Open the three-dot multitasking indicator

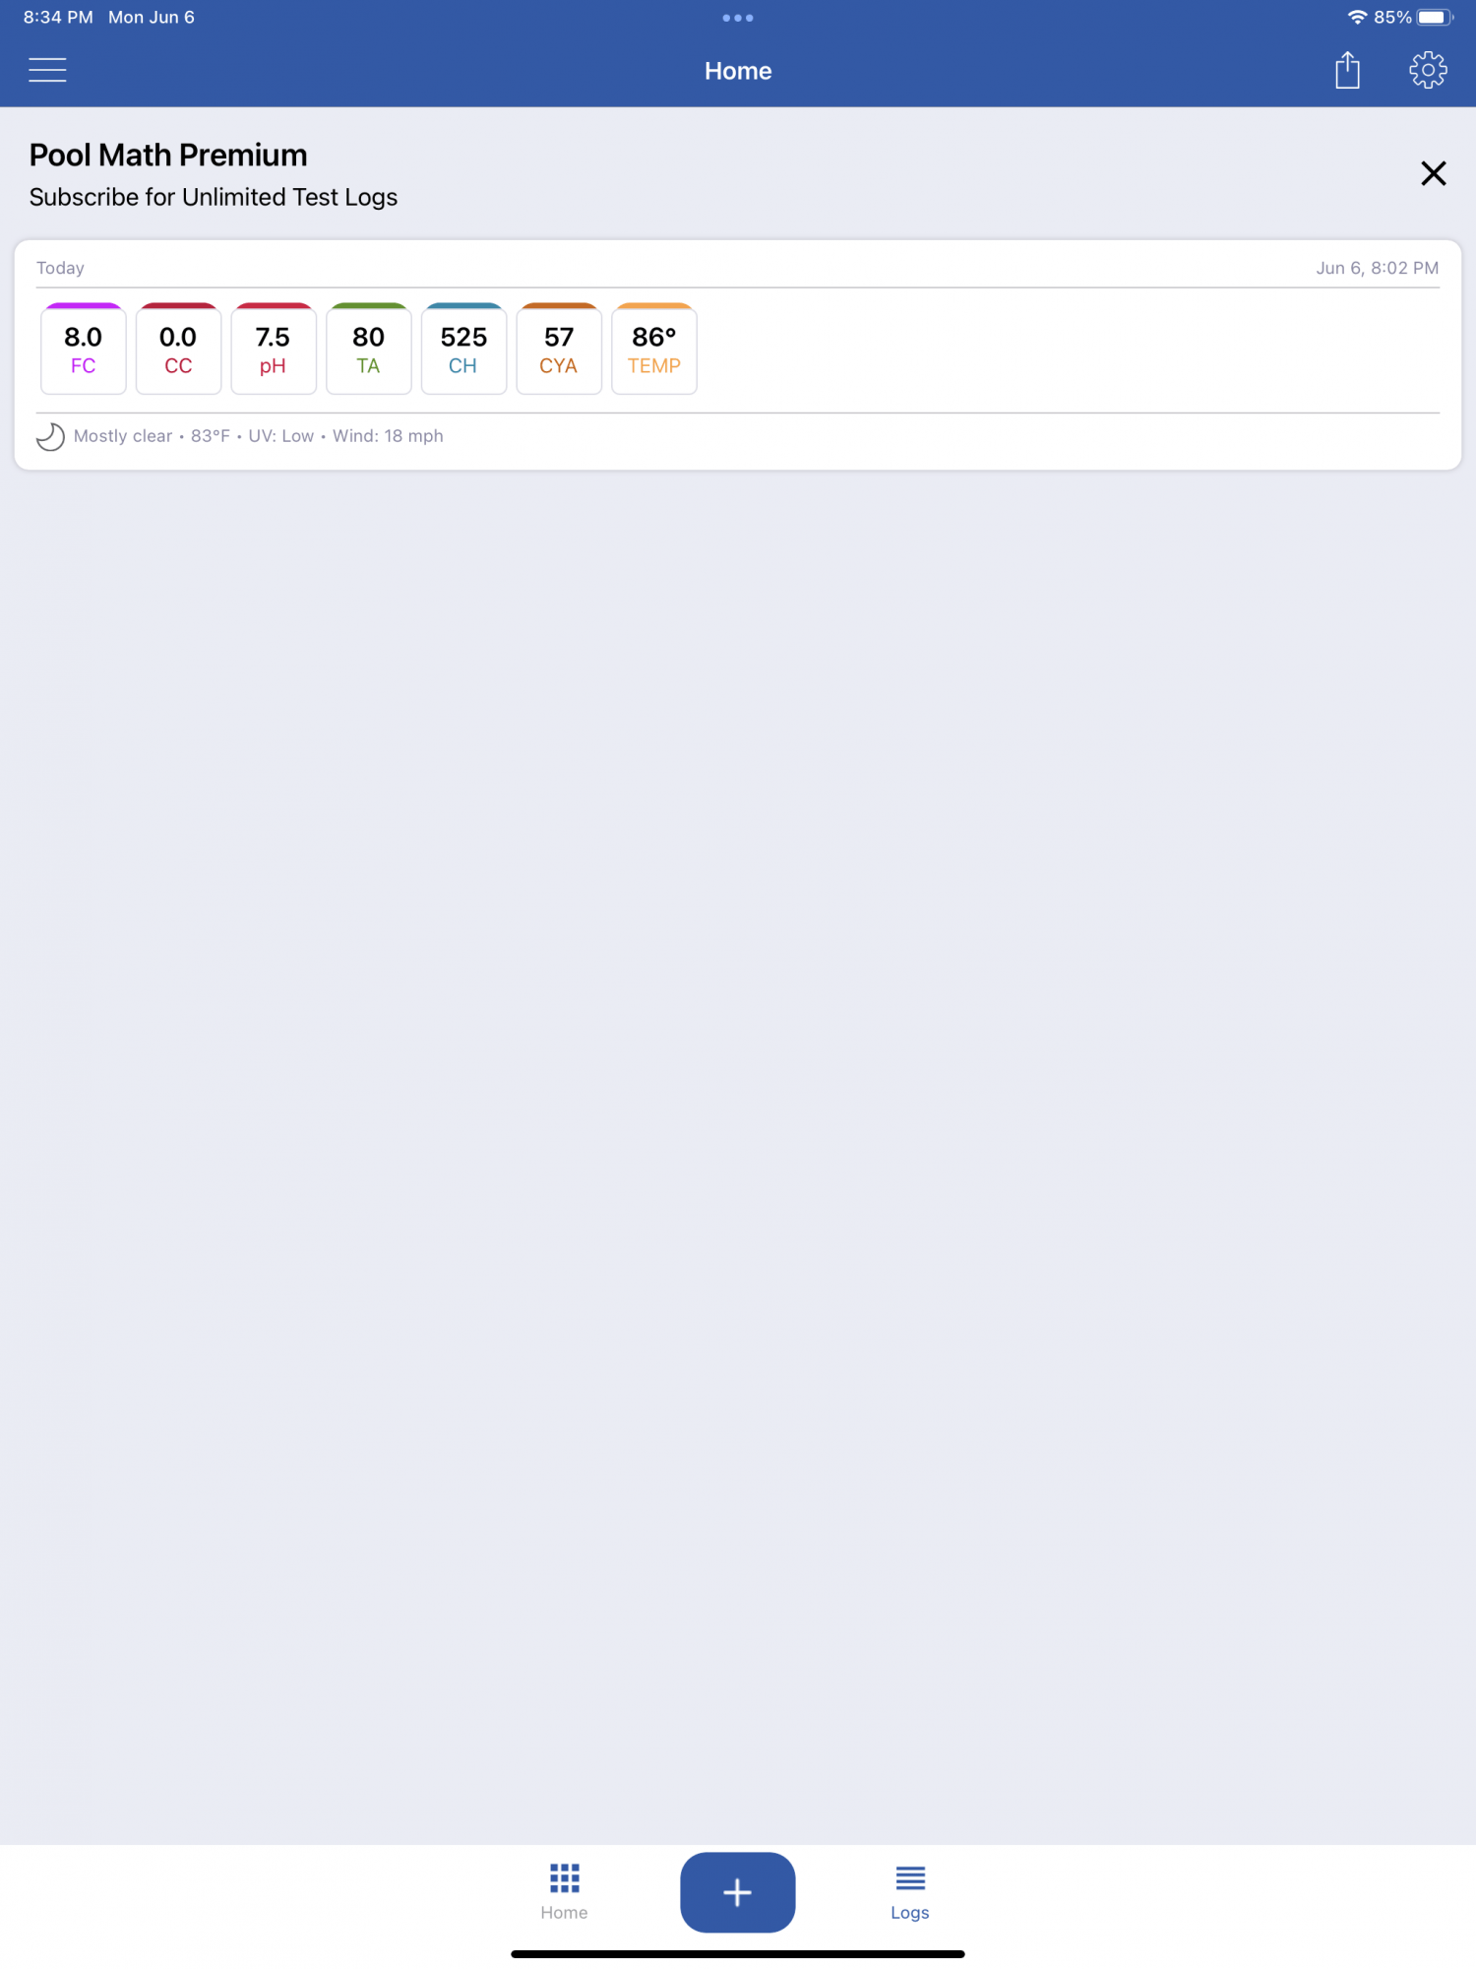737,18
